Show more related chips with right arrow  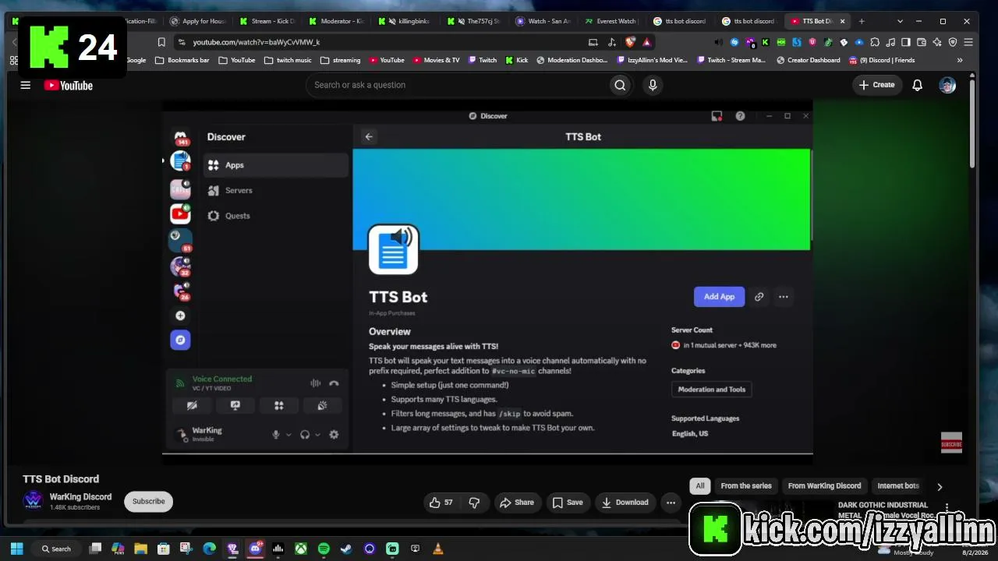tap(940, 486)
